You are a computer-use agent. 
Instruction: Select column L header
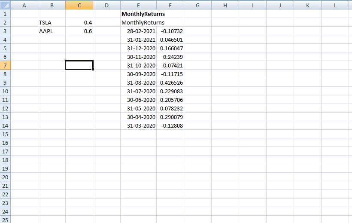pos(335,5)
